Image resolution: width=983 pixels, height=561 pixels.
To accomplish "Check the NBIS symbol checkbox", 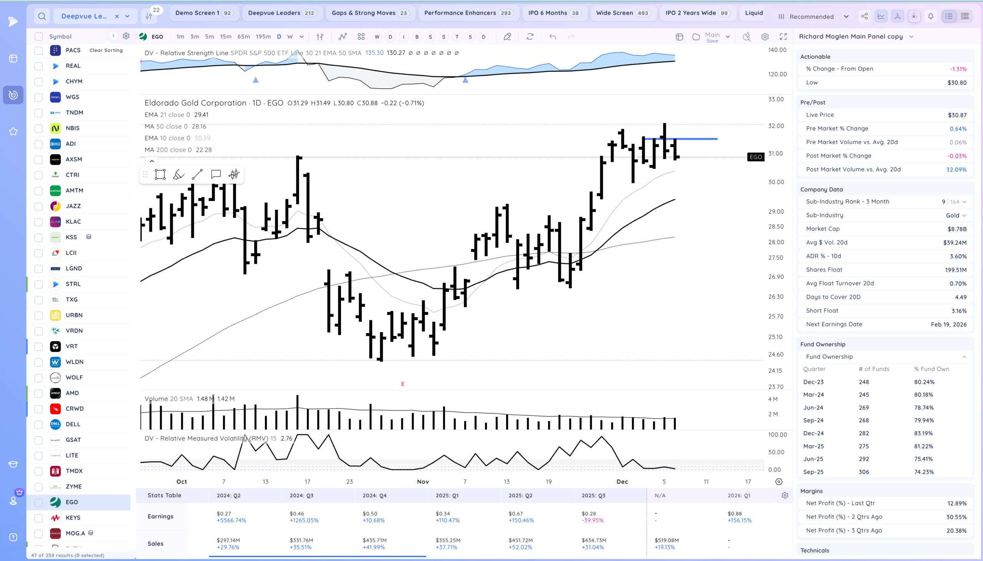I will pyautogui.click(x=38, y=128).
